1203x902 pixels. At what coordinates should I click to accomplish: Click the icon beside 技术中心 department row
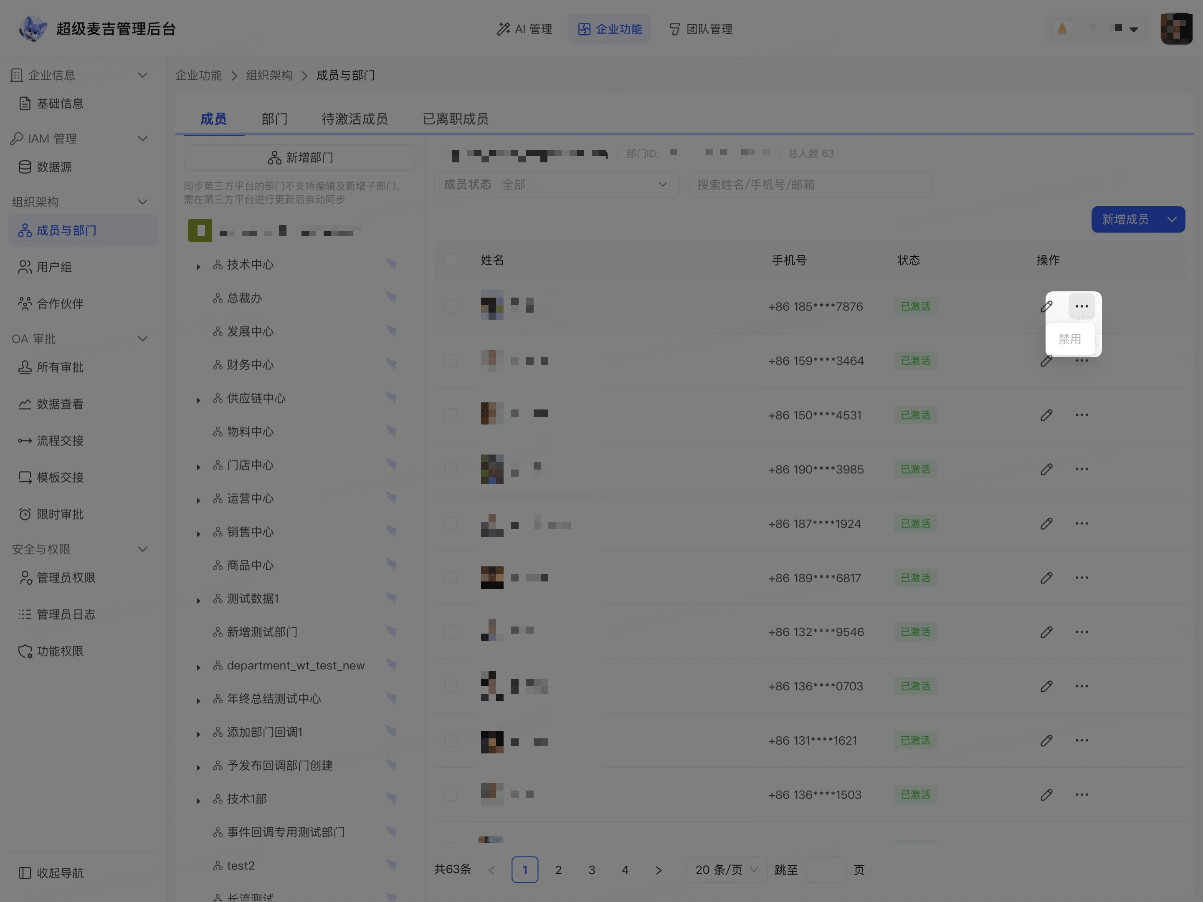pos(391,264)
